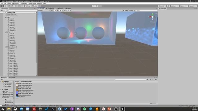
Task: Select the Brick_RedSeattle_2k_mask texture
Action: pyautogui.click(x=25, y=90)
